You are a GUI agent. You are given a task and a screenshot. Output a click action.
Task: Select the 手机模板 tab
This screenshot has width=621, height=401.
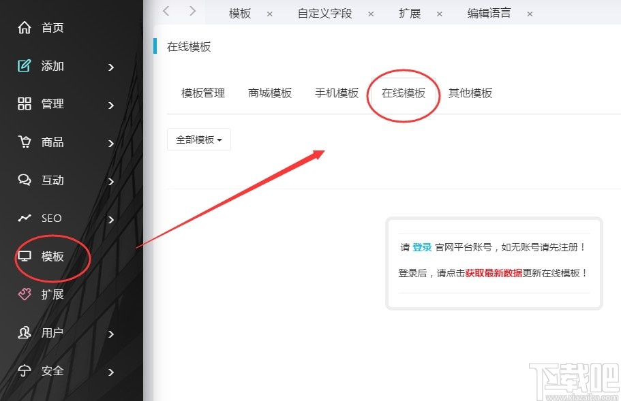(x=337, y=93)
